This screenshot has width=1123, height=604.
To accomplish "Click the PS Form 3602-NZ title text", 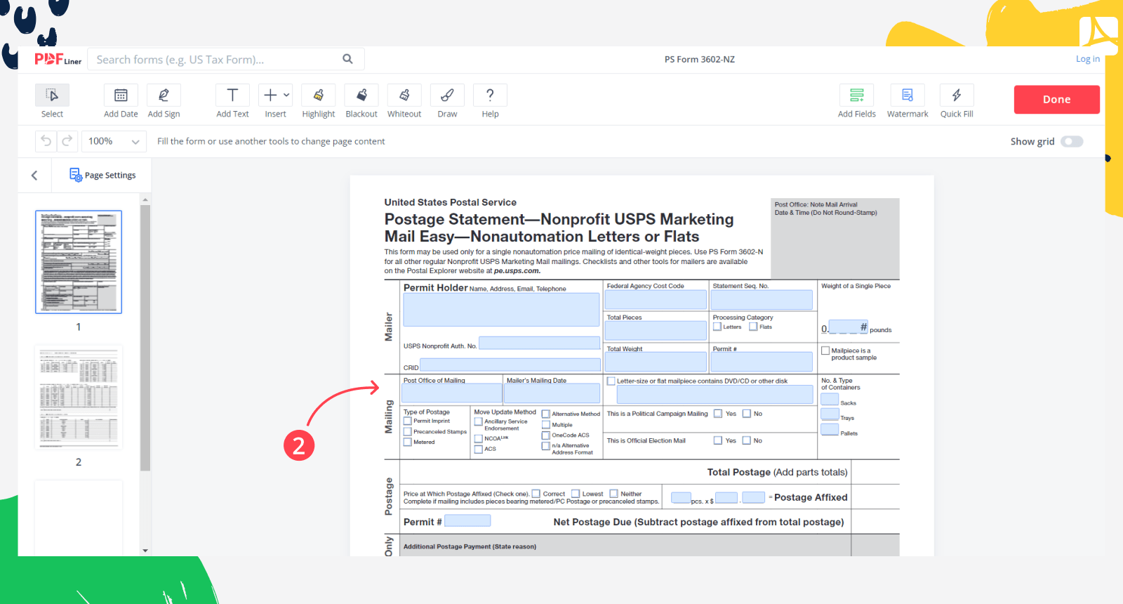I will tap(700, 60).
